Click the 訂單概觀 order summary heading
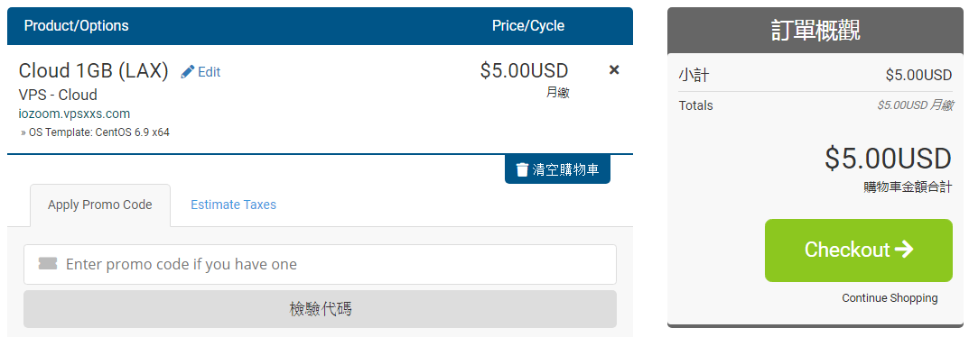The image size is (969, 337). point(815,31)
